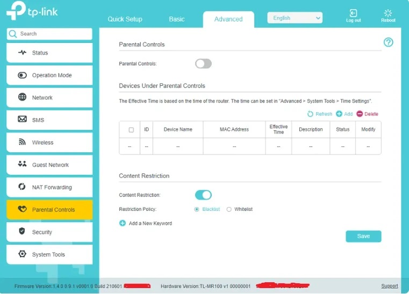Screen dimensions: 409x294
Task: Click the Content Restriction section heading
Action: pos(144,176)
